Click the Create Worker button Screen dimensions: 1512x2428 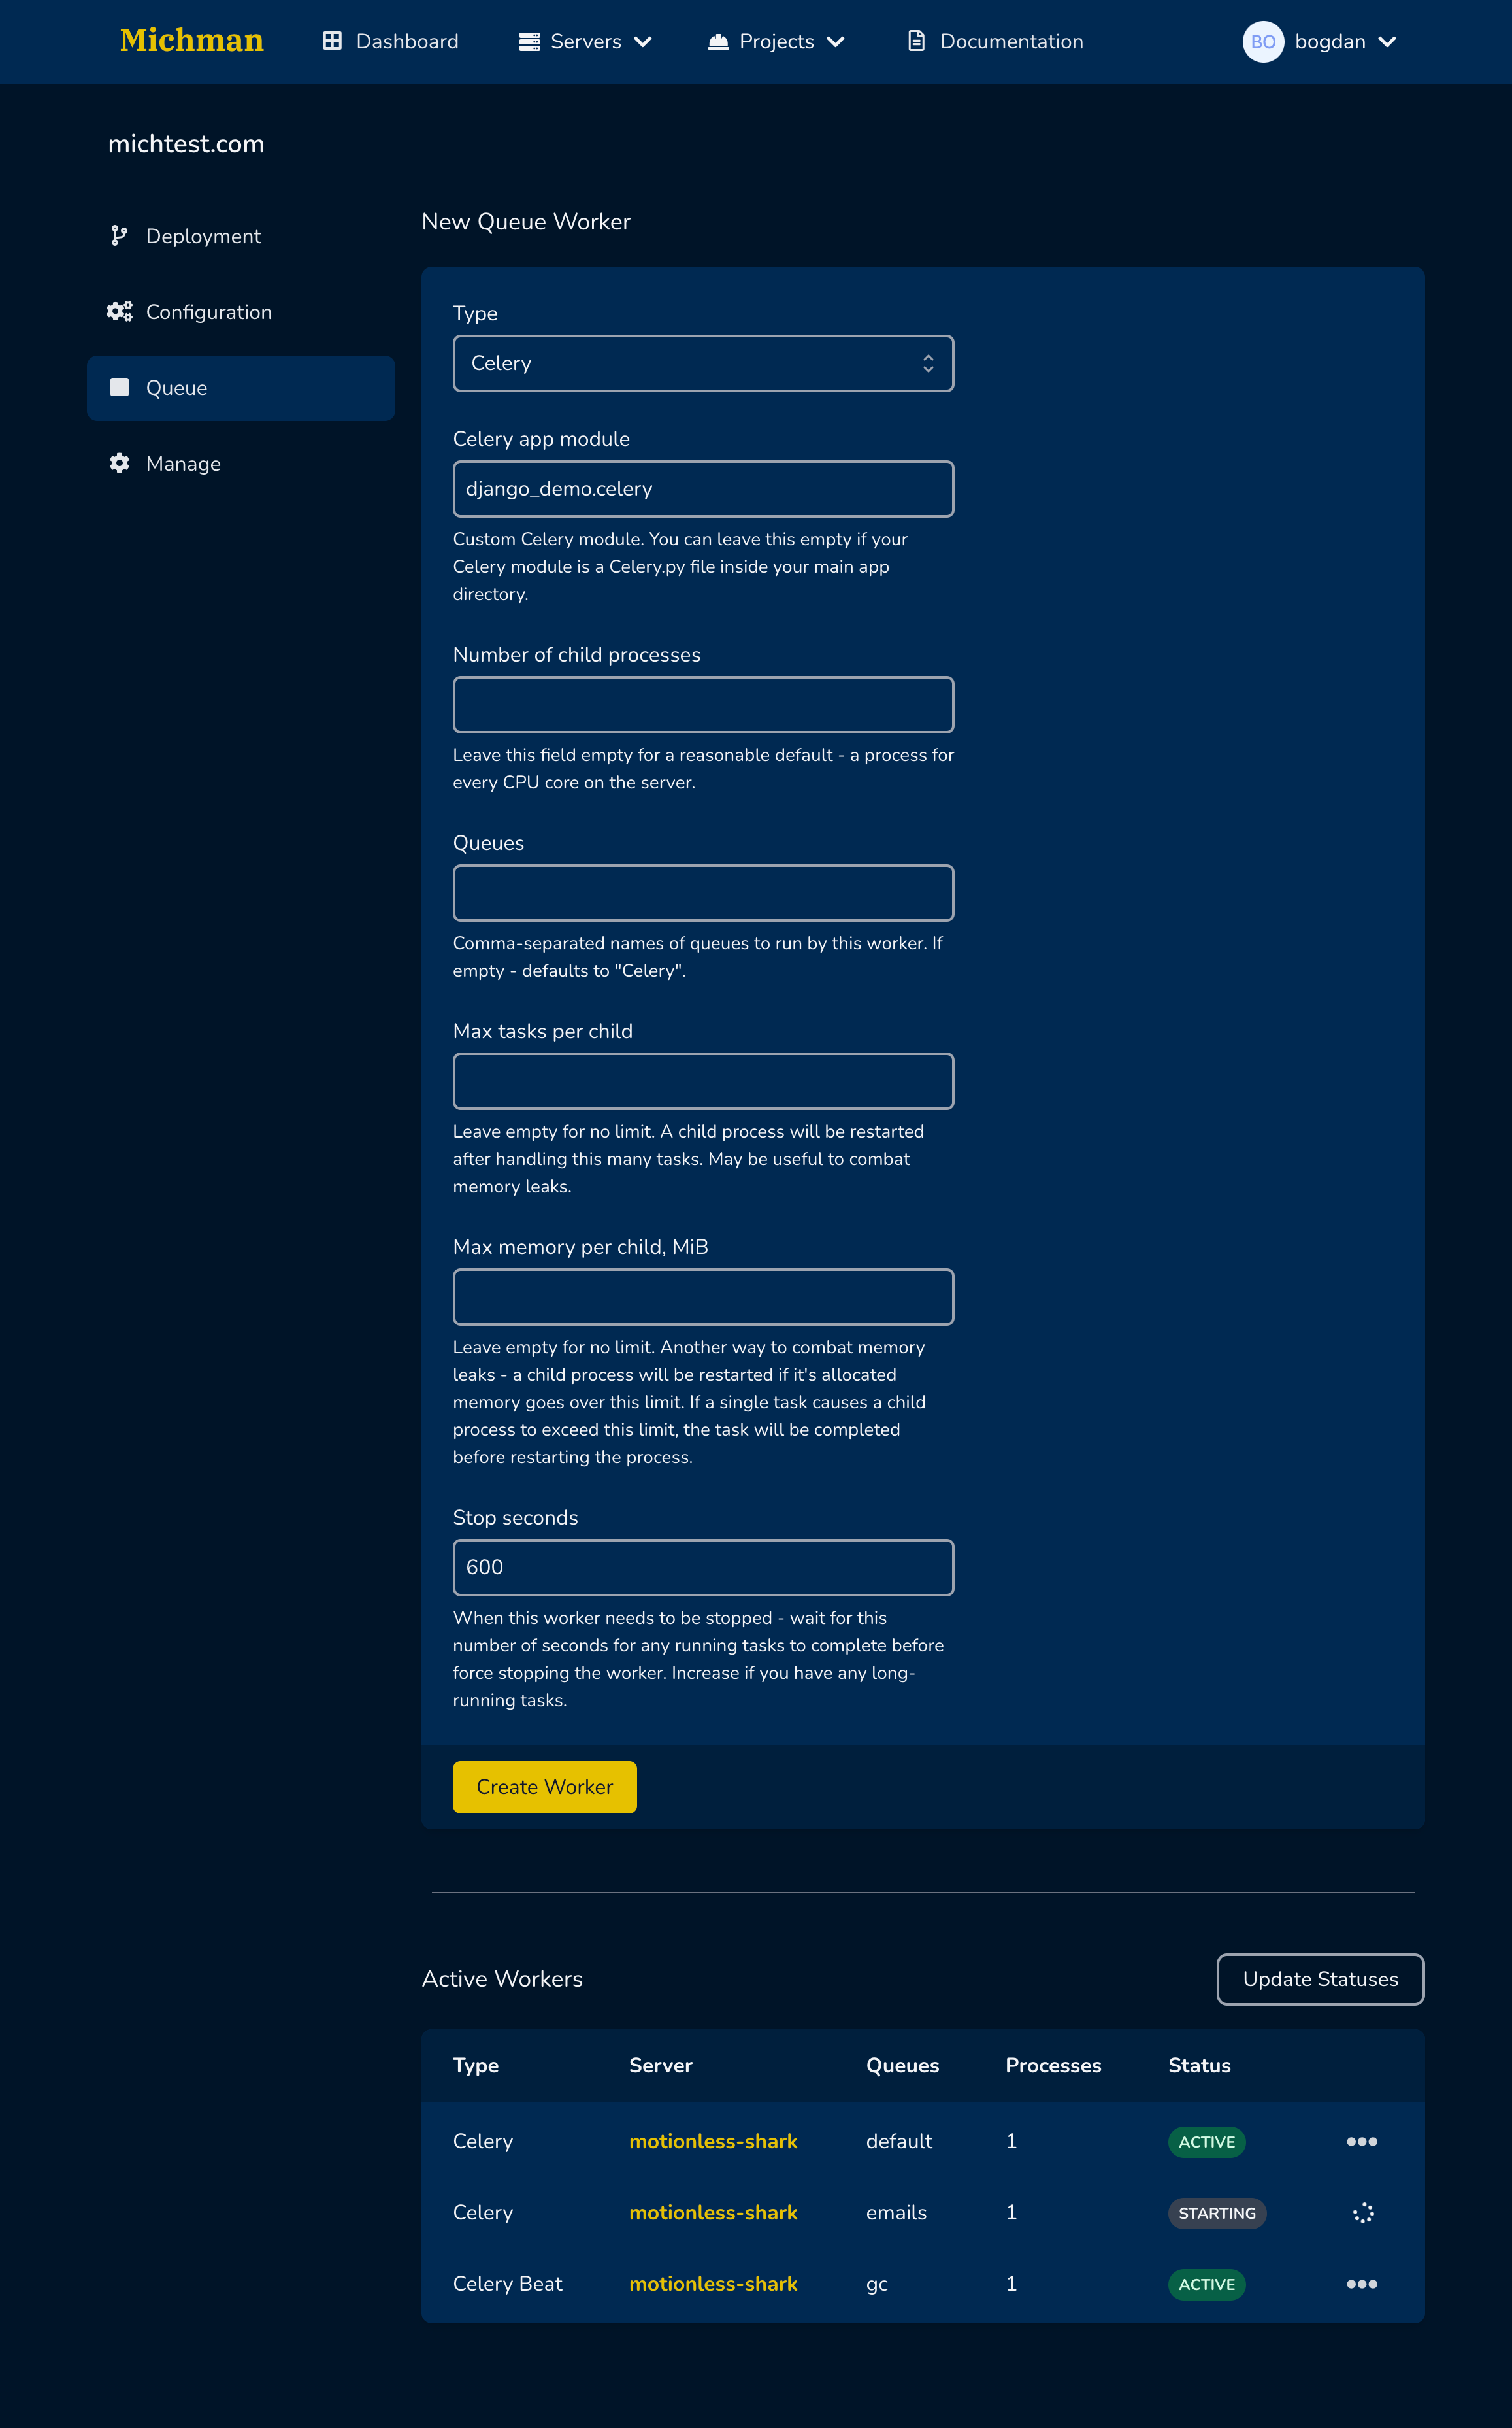(x=544, y=1787)
